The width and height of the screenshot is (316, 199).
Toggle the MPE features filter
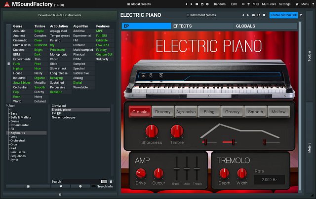coord(100,31)
